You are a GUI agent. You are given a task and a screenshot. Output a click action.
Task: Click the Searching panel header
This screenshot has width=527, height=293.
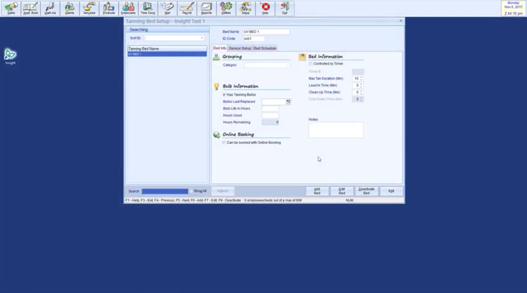pyautogui.click(x=167, y=30)
